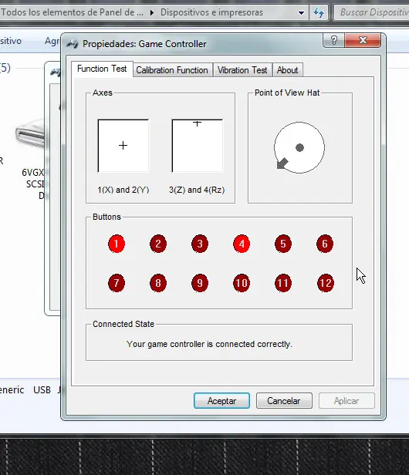Click the refresh icon in address bar
The height and width of the screenshot is (475, 409).
pyautogui.click(x=319, y=12)
